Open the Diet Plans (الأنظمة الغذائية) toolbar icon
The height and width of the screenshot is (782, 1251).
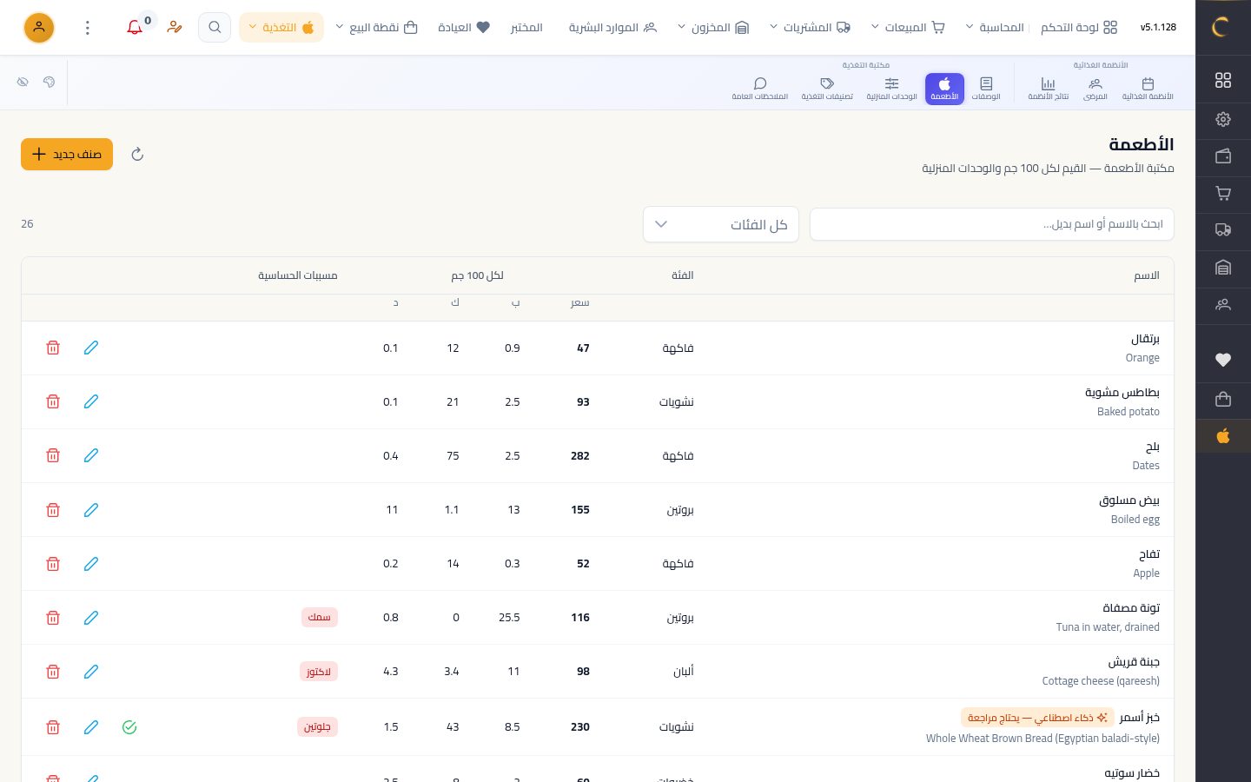1147,89
